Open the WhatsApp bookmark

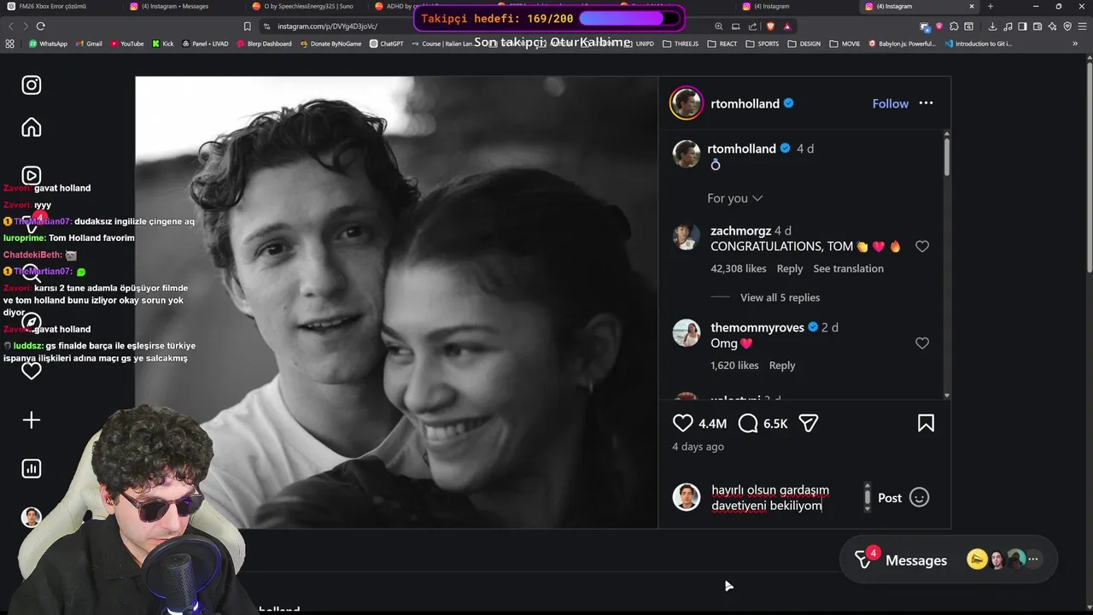(x=48, y=44)
